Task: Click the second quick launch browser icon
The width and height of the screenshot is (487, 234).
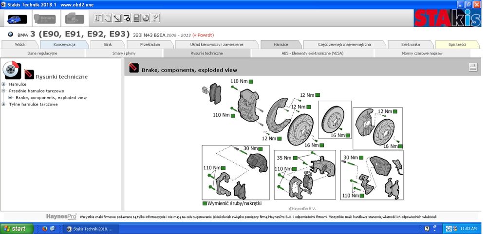Action: click(x=53, y=229)
